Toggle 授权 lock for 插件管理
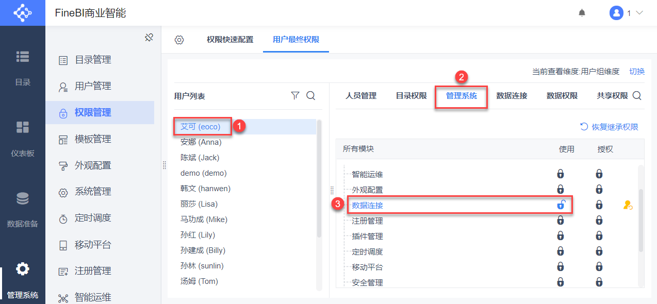 pyautogui.click(x=599, y=236)
